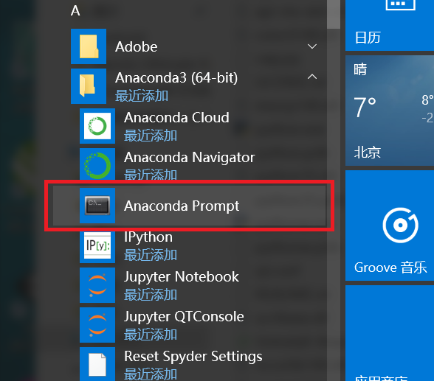Expand the Adobe folder chevron

tap(312, 46)
